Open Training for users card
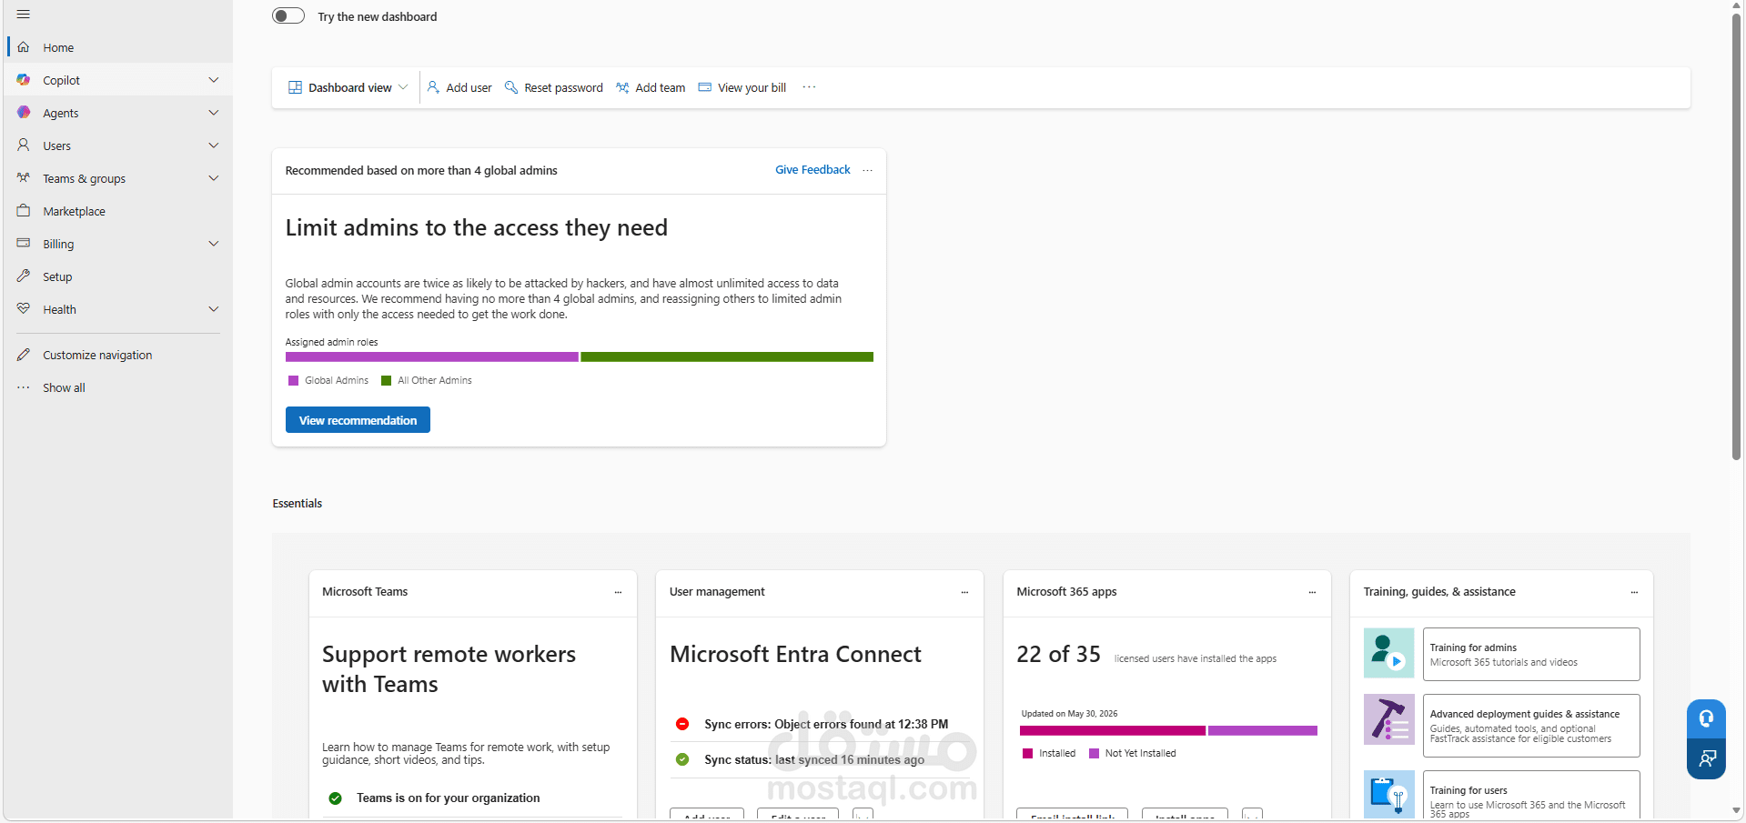This screenshot has height=823, width=1746. pyautogui.click(x=1531, y=796)
